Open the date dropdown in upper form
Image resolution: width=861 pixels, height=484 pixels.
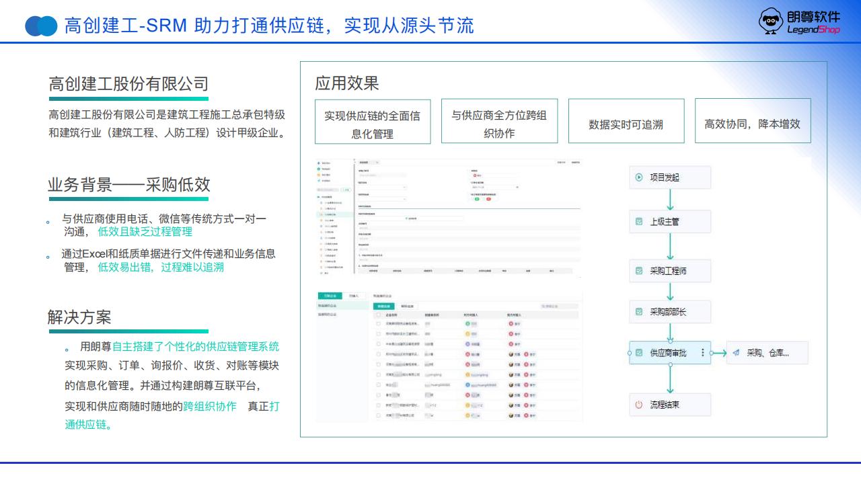point(495,187)
